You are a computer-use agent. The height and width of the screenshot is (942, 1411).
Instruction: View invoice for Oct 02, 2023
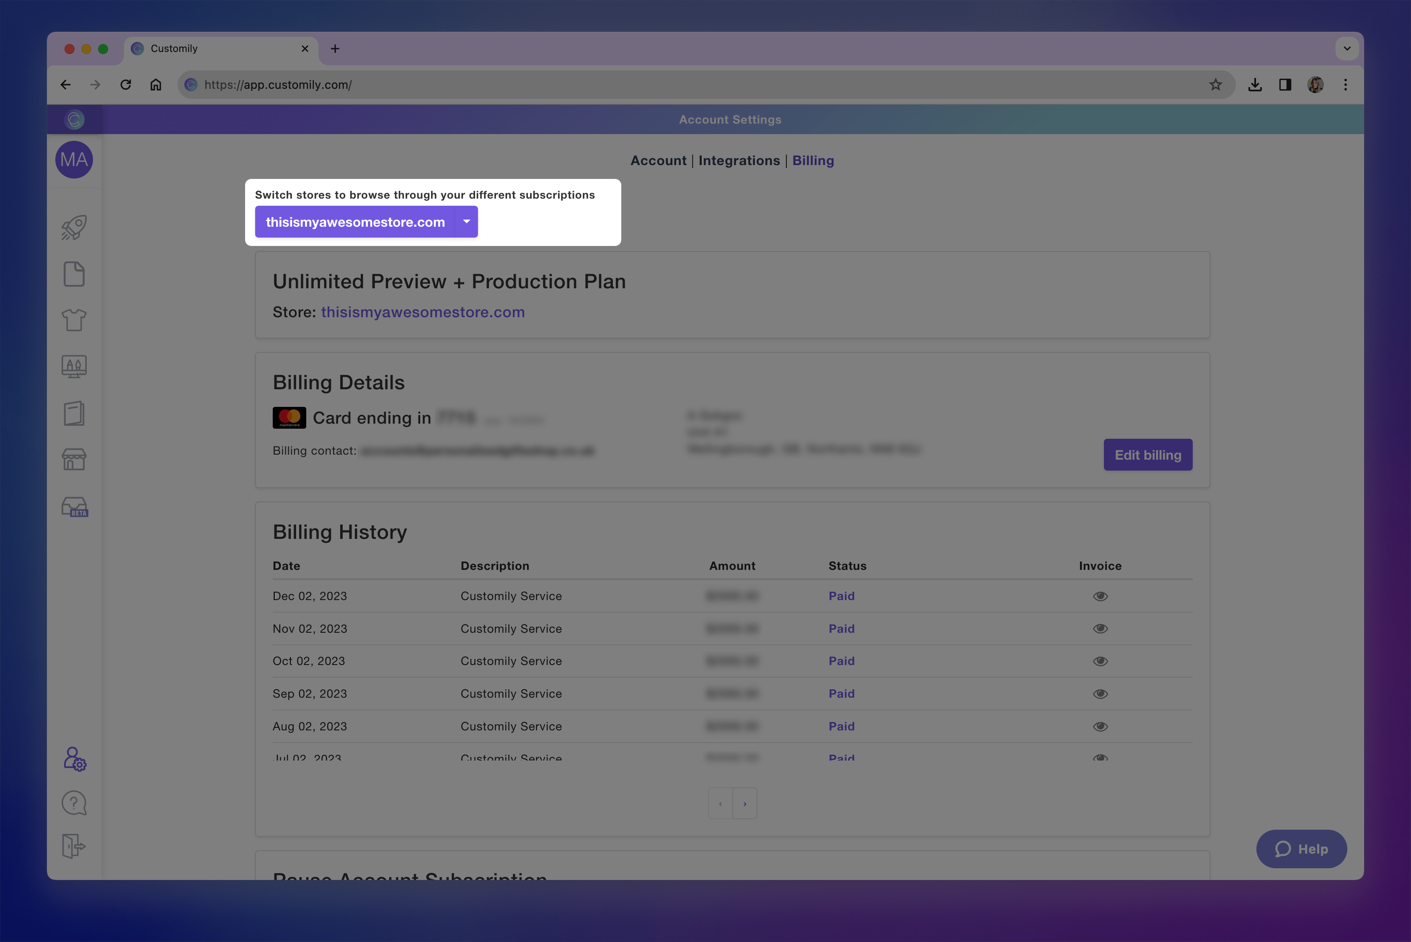tap(1100, 661)
